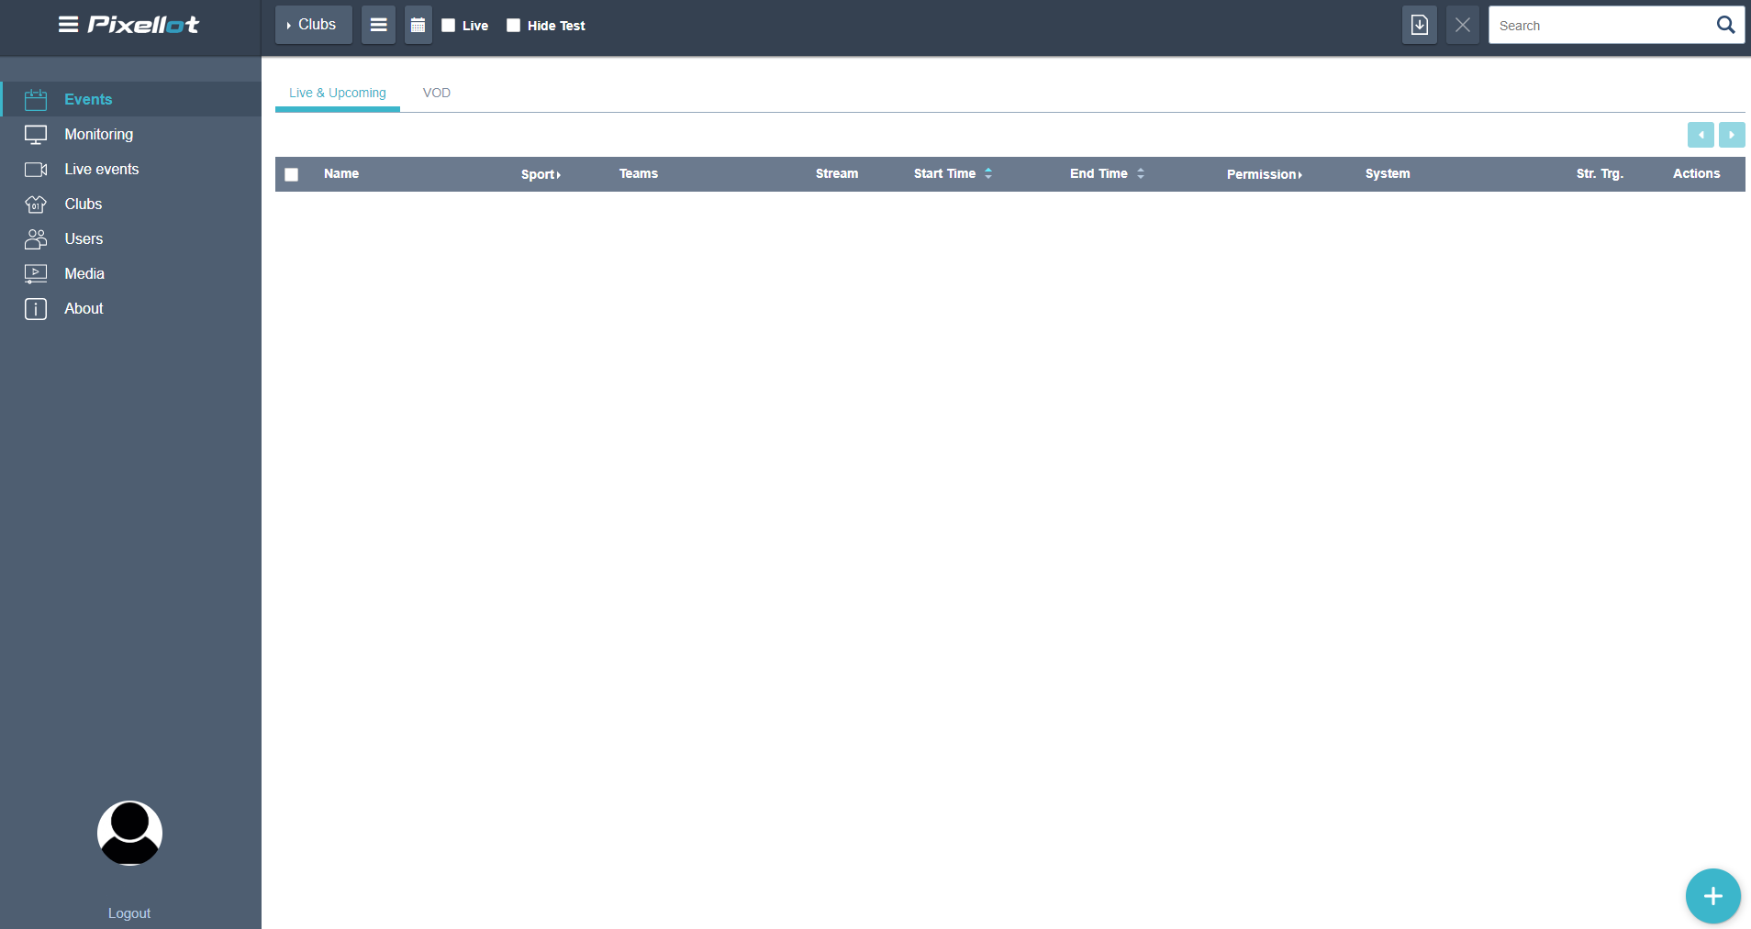Image resolution: width=1751 pixels, height=929 pixels.
Task: Switch to list view in the toolbar
Action: [x=378, y=25]
